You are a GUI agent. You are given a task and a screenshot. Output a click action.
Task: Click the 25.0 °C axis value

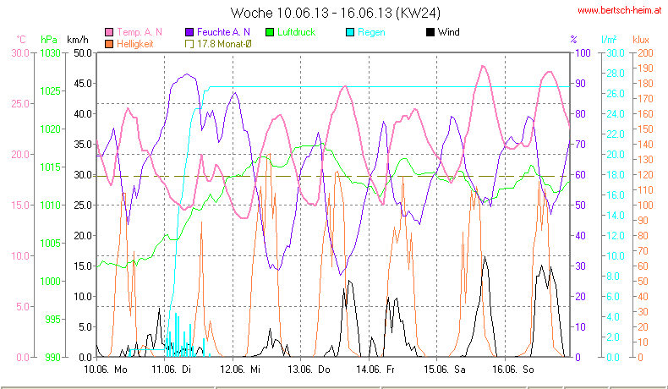[x=20, y=104]
